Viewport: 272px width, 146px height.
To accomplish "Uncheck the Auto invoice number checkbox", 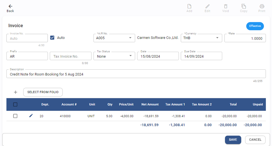I will tap(52, 38).
